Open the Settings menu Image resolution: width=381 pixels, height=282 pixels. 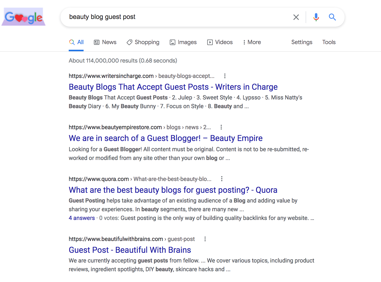(302, 42)
